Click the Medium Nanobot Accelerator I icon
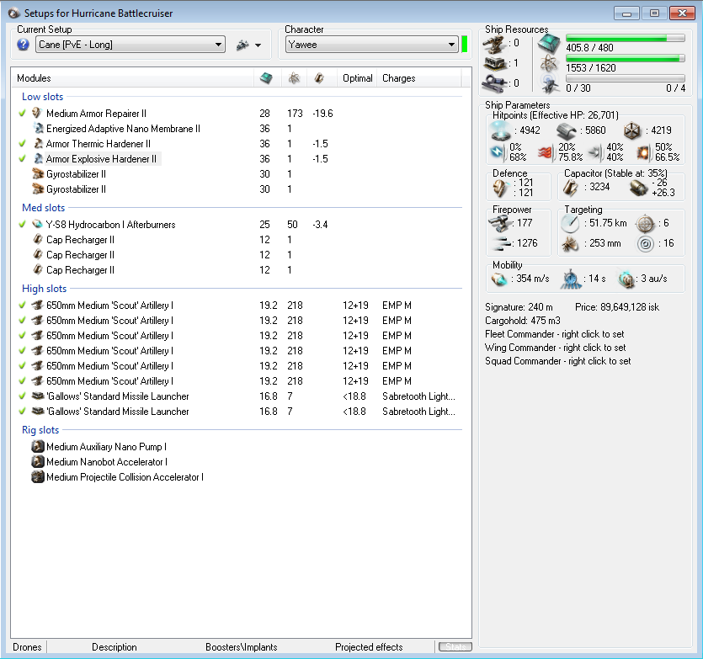This screenshot has width=703, height=659. 38,462
